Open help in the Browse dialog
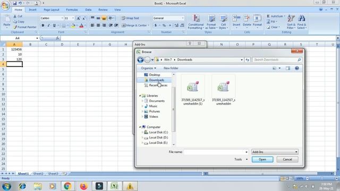 (297, 68)
